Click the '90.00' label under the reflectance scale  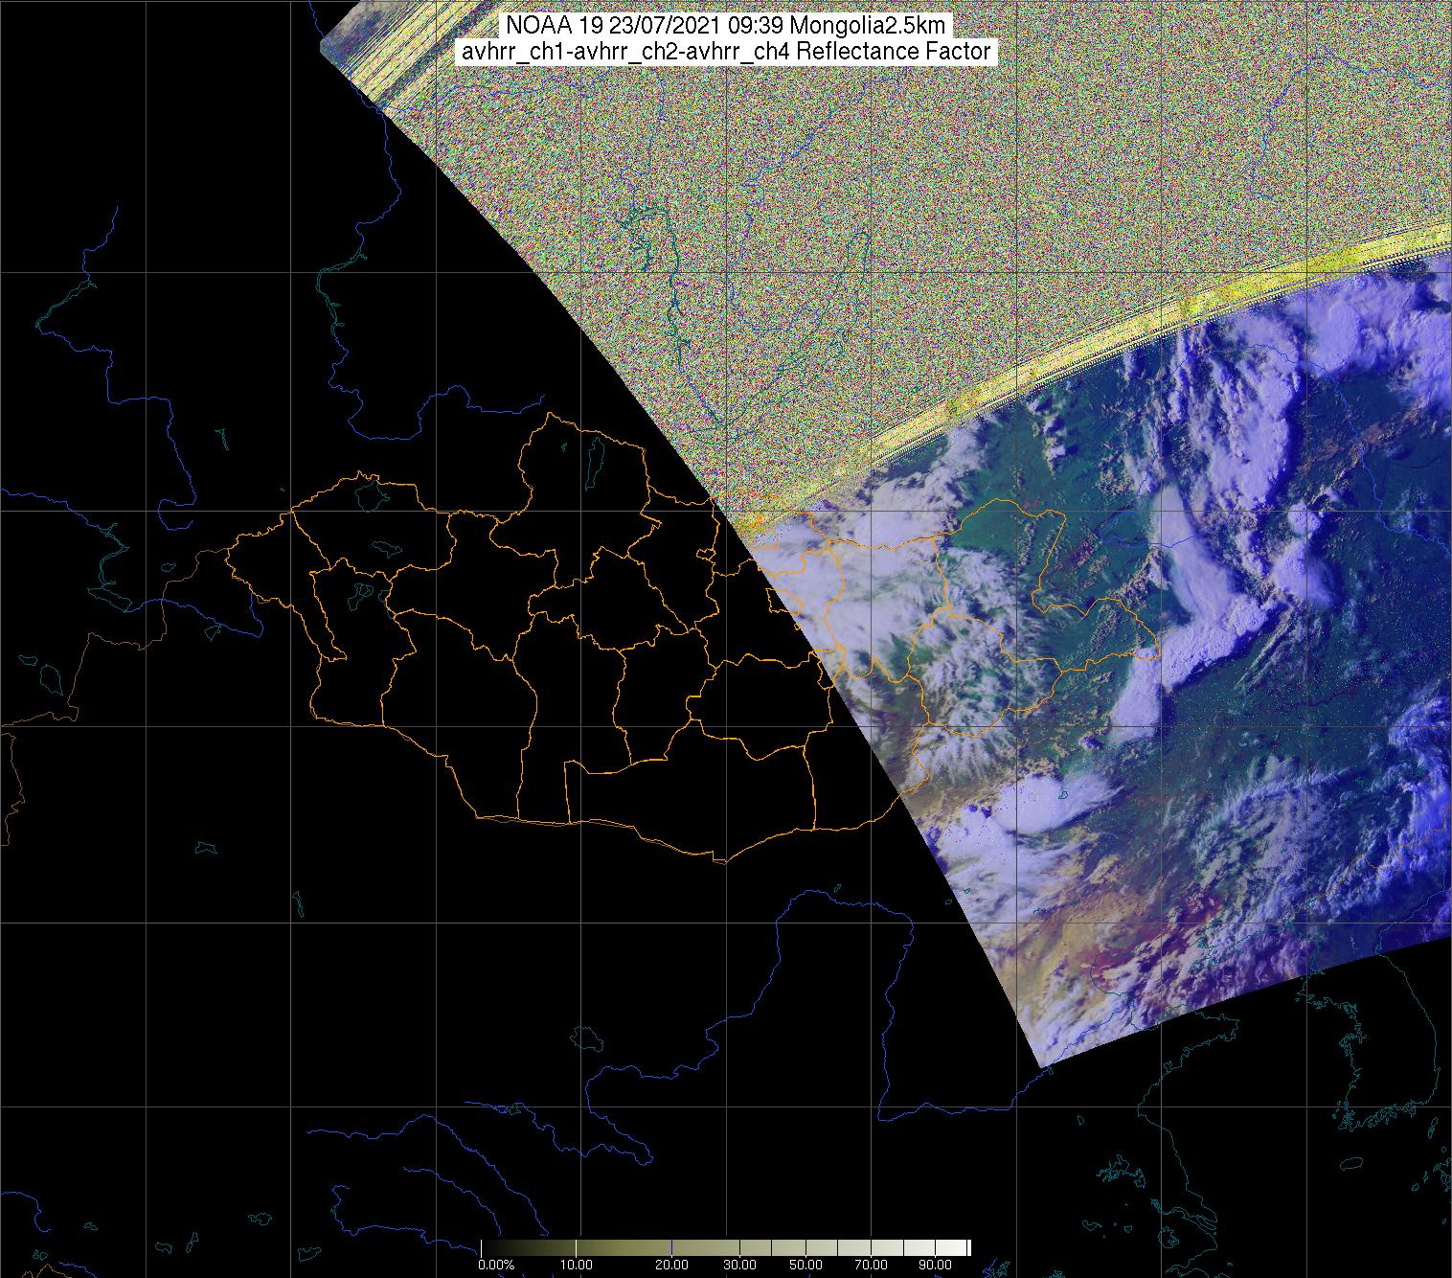point(935,1265)
